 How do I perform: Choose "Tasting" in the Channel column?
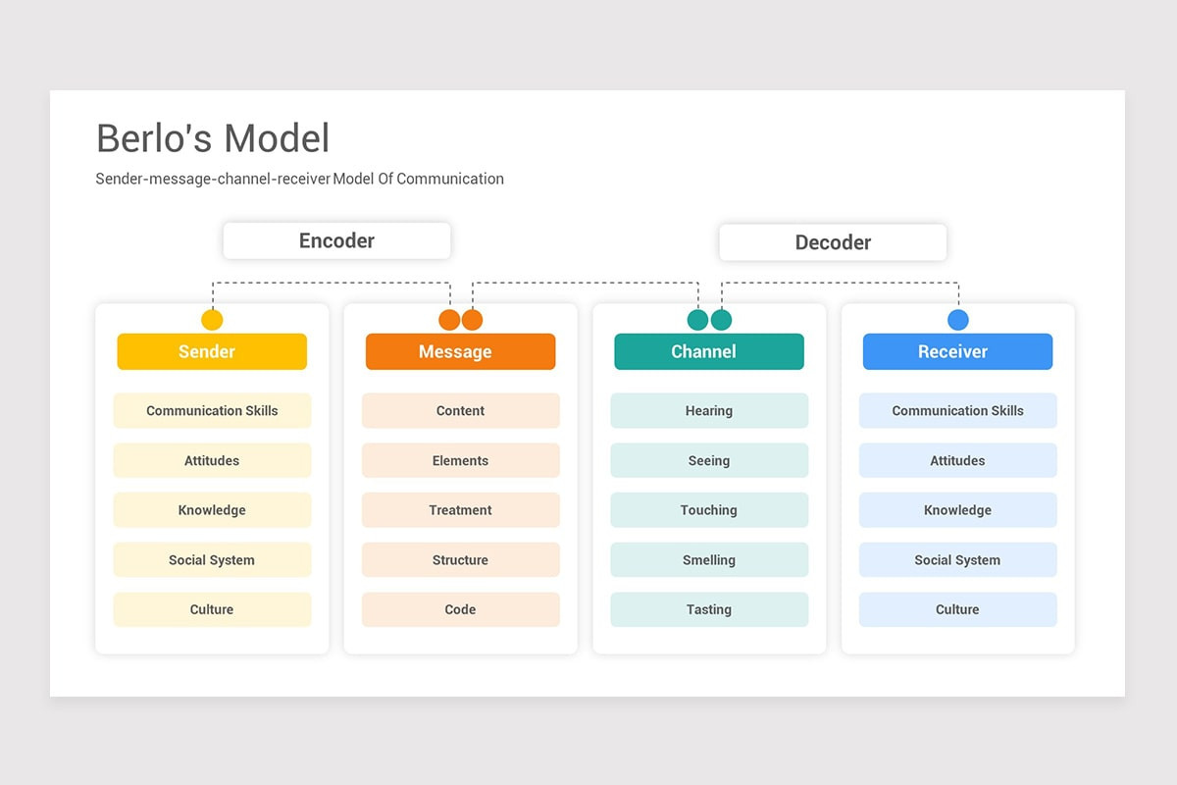709,609
